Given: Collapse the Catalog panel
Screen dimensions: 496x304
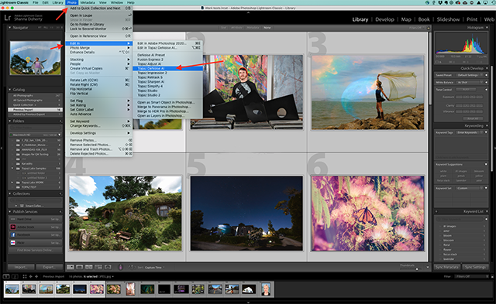Looking at the screenshot, I should (9, 90).
